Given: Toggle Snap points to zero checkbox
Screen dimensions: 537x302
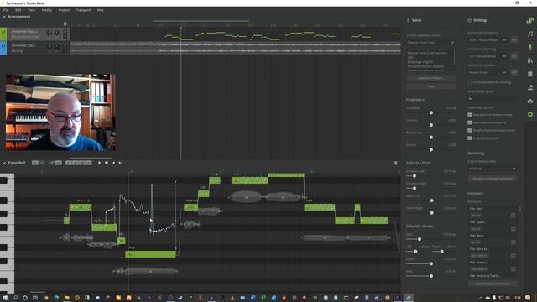Looking at the screenshot, I should pos(470,138).
